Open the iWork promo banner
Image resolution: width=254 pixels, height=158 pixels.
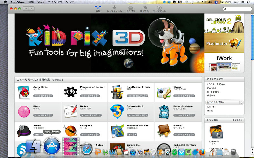point(224,63)
